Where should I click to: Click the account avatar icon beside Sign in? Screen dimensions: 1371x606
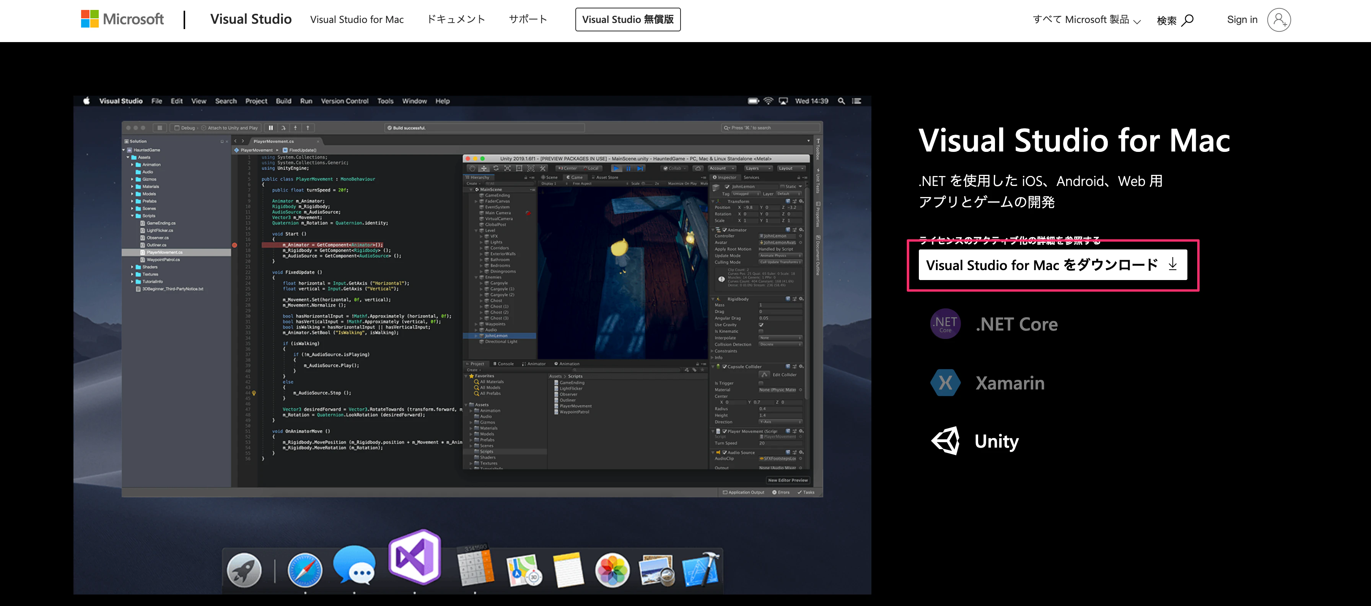point(1278,20)
